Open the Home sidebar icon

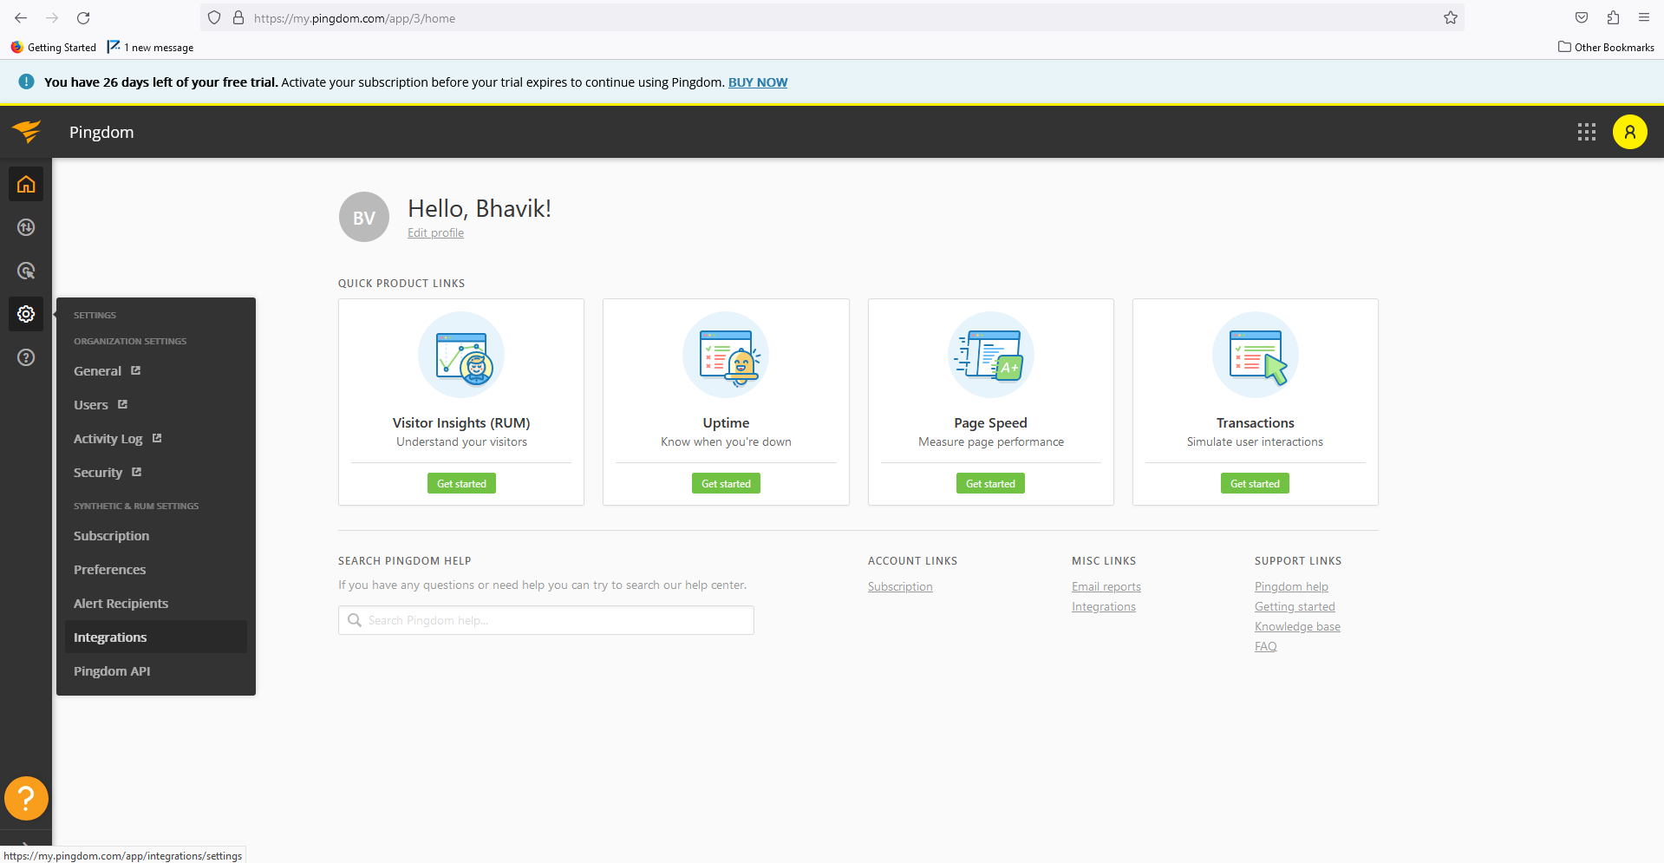[x=26, y=184]
